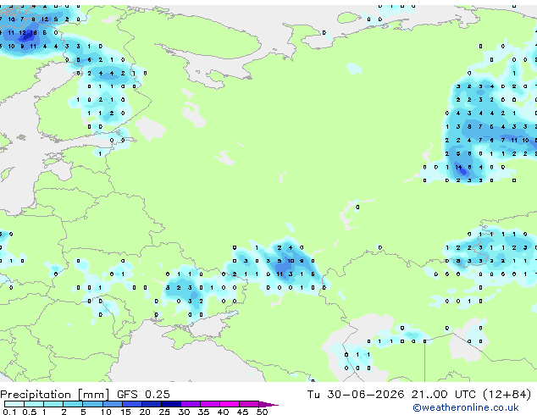Viewport: 537px width, 415px height.
Task: Pick the 1–2 mm legend color cell
Action: click(x=53, y=404)
